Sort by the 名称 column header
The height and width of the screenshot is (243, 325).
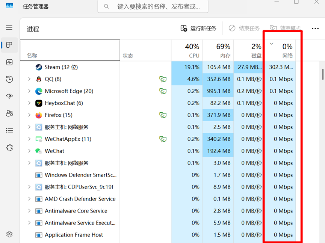point(70,50)
